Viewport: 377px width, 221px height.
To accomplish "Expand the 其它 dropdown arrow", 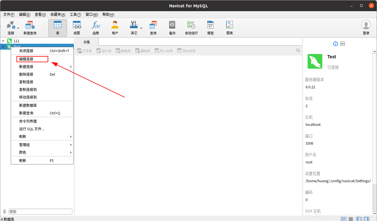I will pyautogui.click(x=141, y=28).
